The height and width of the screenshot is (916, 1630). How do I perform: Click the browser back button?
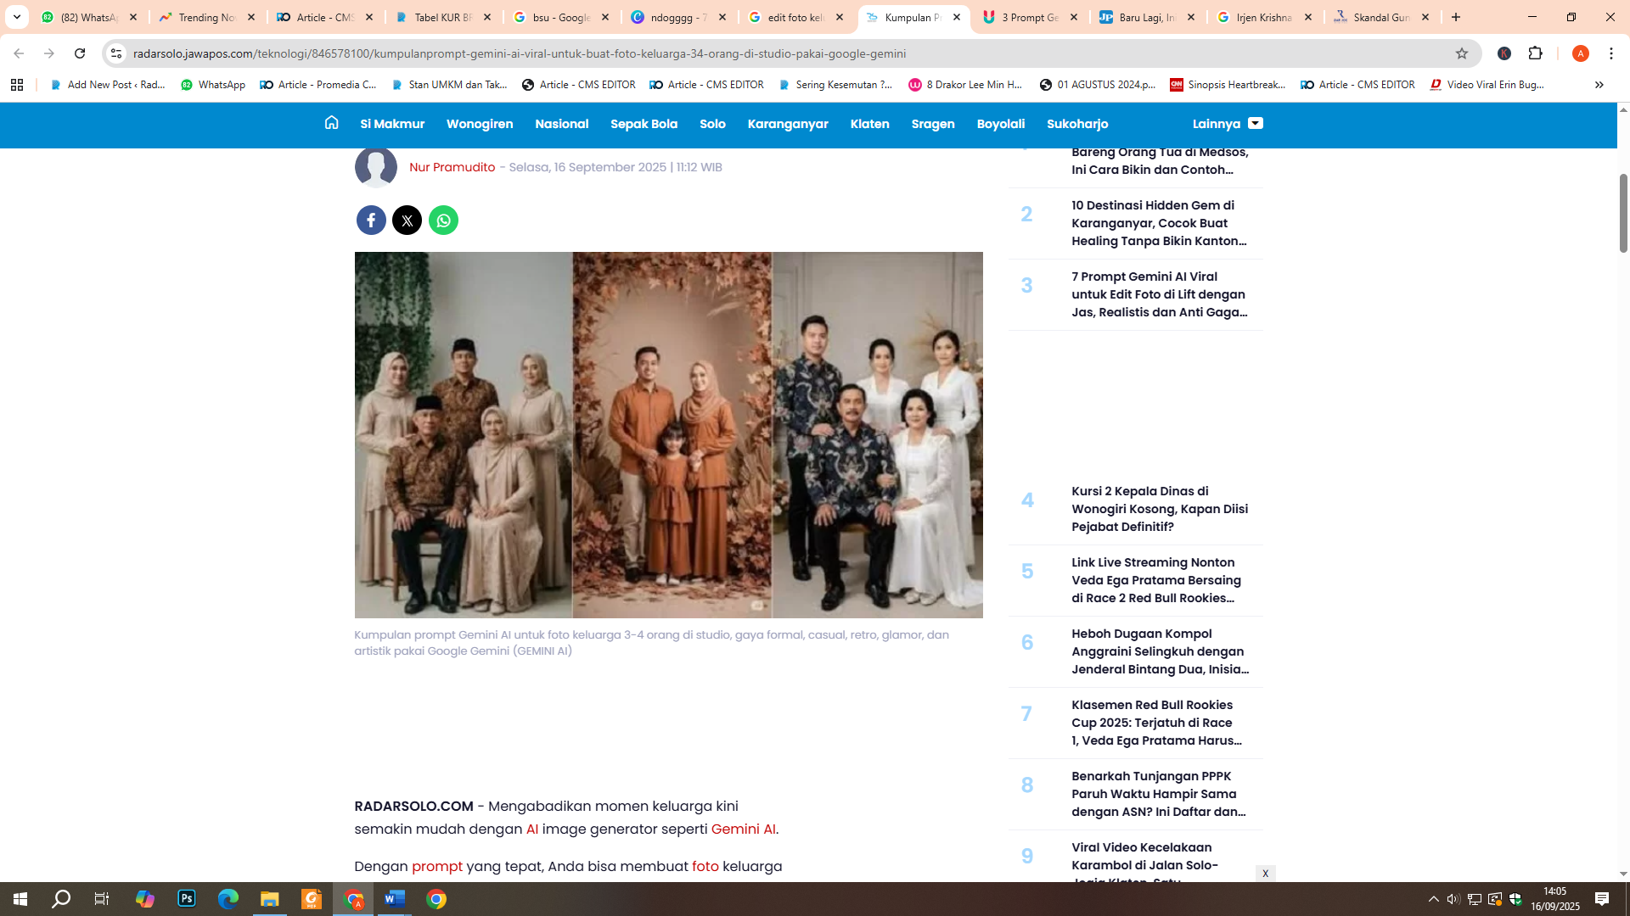coord(19,53)
